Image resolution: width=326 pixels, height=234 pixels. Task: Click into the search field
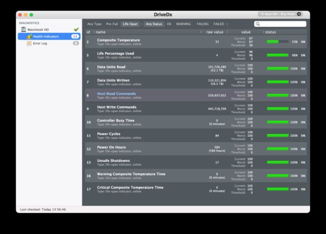pyautogui.click(x=280, y=24)
